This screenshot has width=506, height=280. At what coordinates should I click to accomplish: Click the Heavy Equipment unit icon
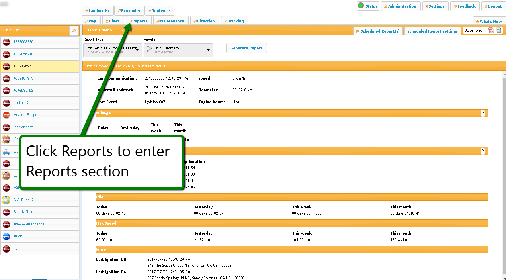click(x=6, y=115)
